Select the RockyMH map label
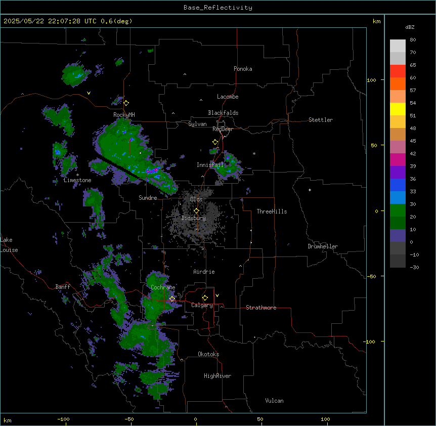 pos(124,115)
